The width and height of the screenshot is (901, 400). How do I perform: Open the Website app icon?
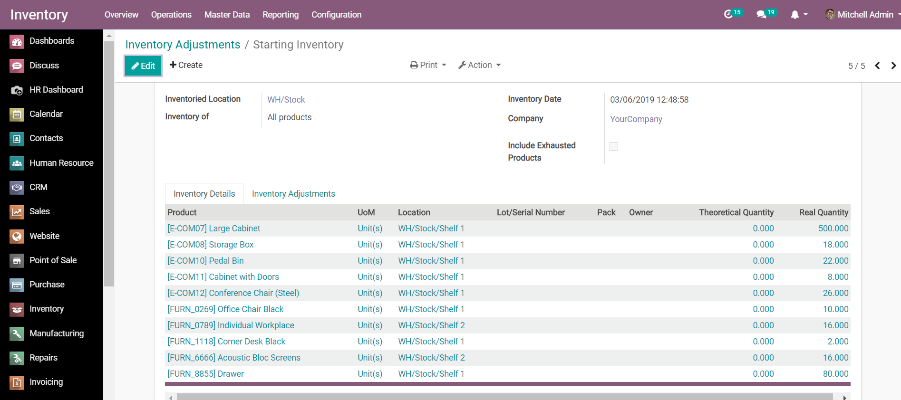tap(17, 236)
